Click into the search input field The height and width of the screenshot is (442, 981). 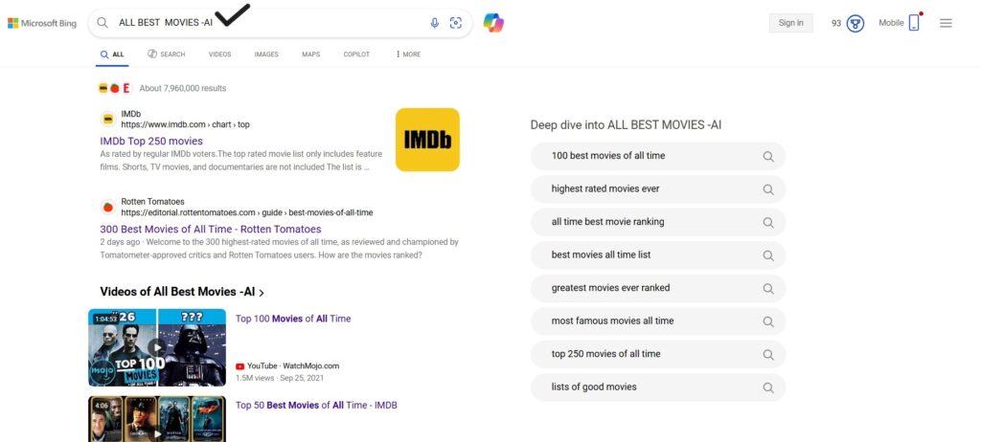pos(268,23)
